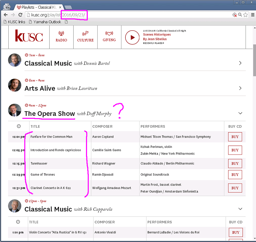Click Rich Capparela's host photo

click(15, 206)
